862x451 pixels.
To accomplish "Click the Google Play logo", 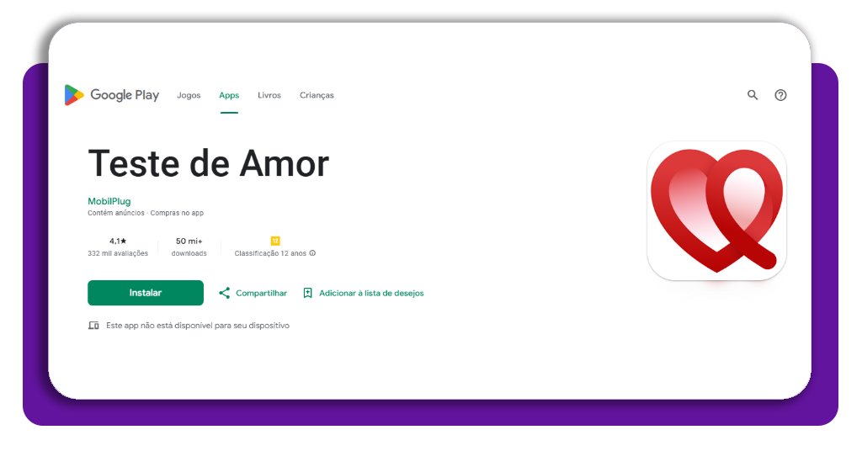I will (x=112, y=95).
